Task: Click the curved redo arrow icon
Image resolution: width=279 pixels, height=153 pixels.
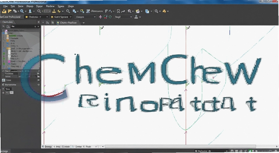Action: (123, 11)
